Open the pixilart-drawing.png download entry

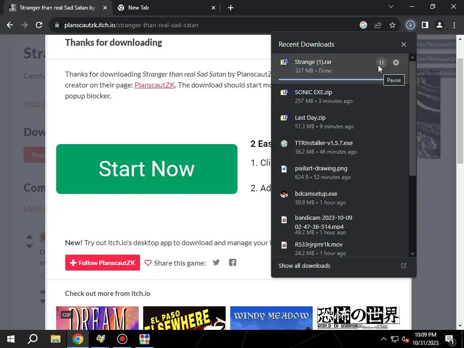point(340,173)
